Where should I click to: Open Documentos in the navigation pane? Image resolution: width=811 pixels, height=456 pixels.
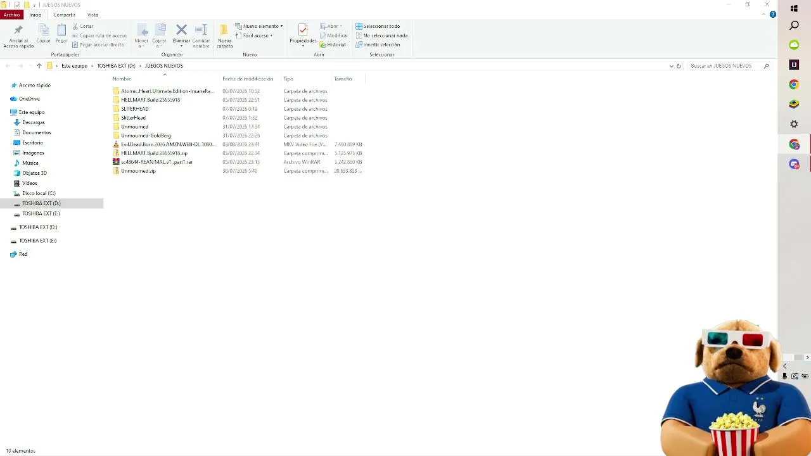[32, 132]
